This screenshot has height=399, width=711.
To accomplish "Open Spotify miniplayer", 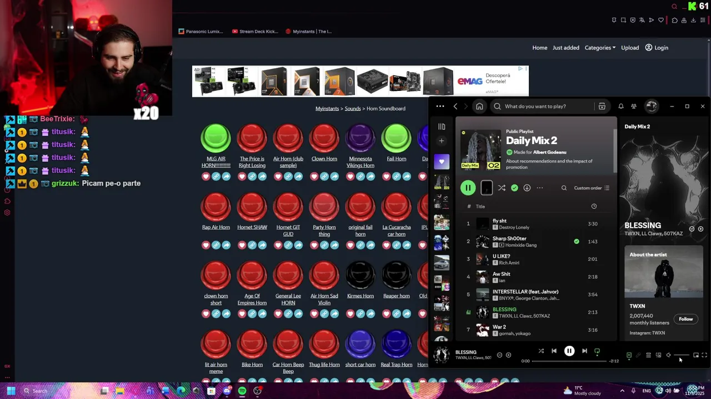I will [x=695, y=355].
